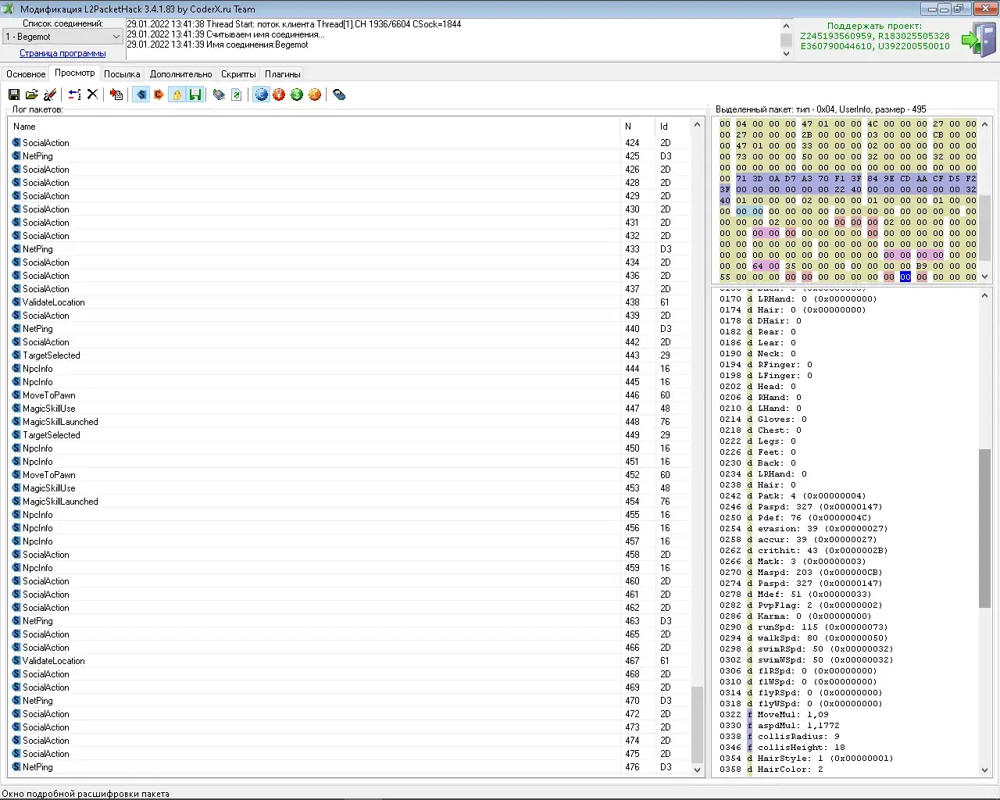Toggle the orange C client packets button
1000x800 pixels.
[159, 95]
